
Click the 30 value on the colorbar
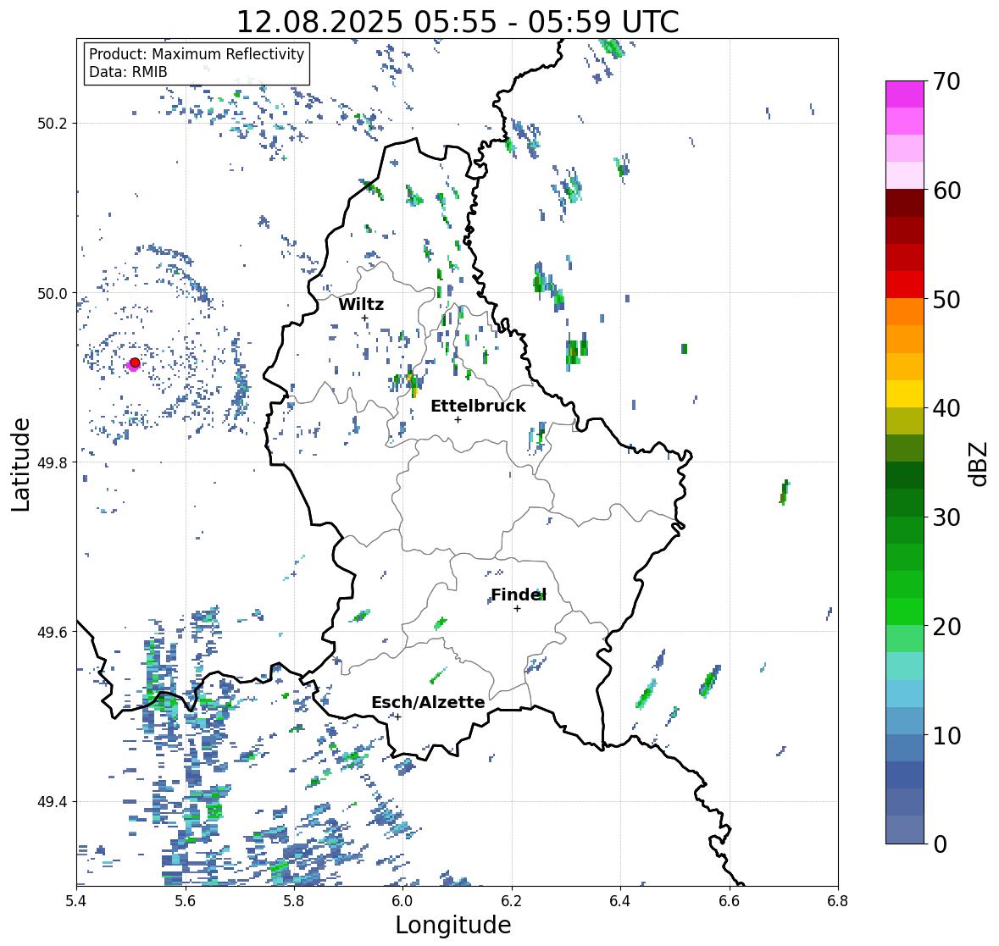[946, 517]
